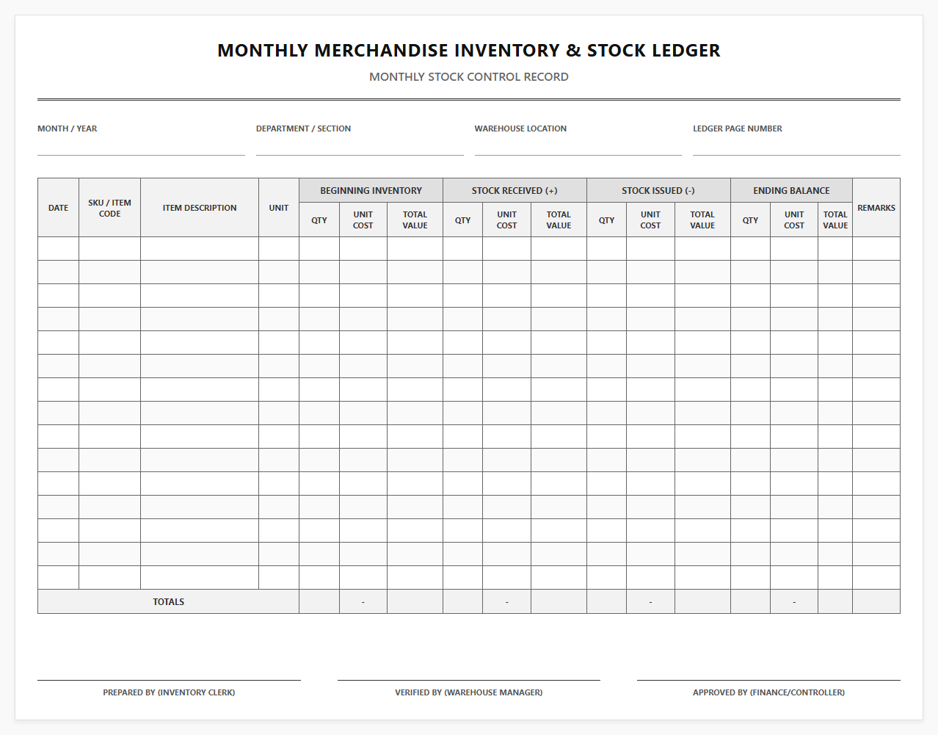Click the REMARKS column header
Image resolution: width=938 pixels, height=735 pixels.
click(x=876, y=208)
